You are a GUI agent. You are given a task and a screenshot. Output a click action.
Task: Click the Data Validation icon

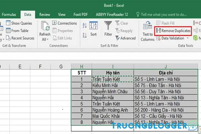(x=158, y=38)
